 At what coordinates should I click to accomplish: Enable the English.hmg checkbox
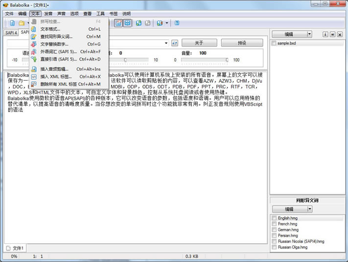[274, 218]
